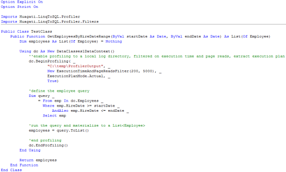Click the 'Dim query' line
This screenshot has width=286, height=172.
41,96
